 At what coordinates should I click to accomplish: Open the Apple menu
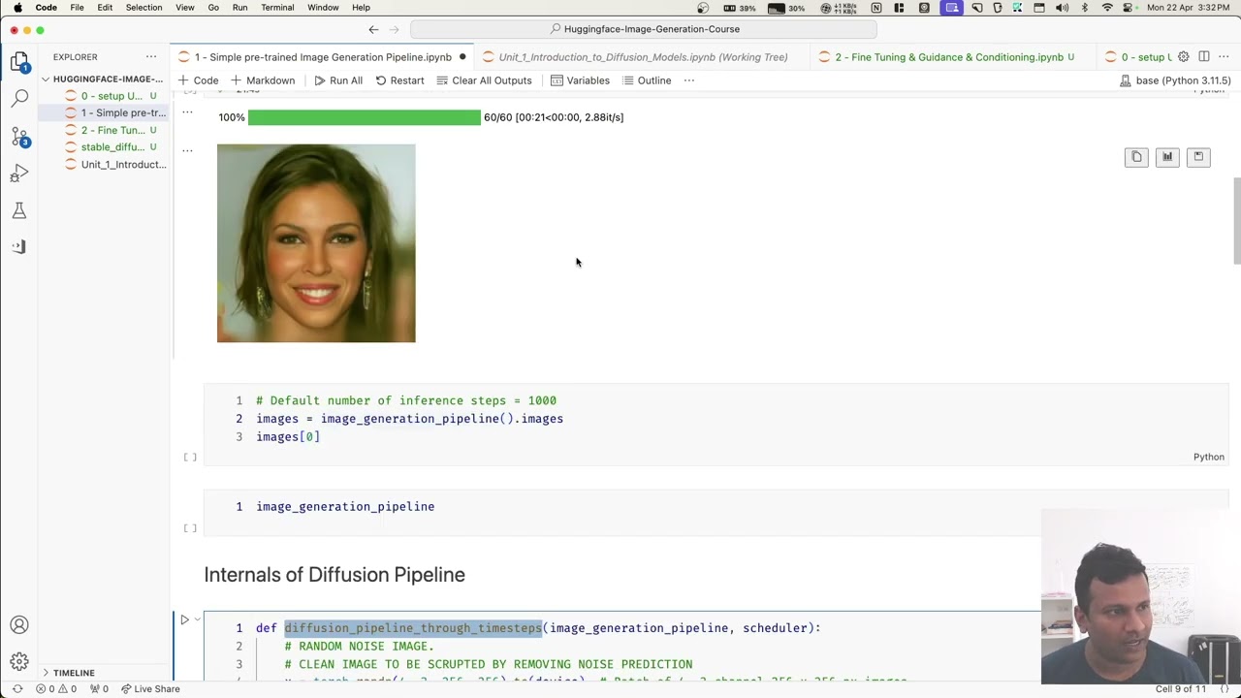pos(17,8)
